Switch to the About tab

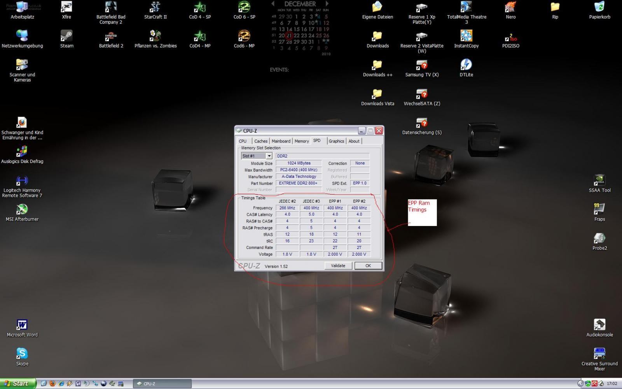354,141
